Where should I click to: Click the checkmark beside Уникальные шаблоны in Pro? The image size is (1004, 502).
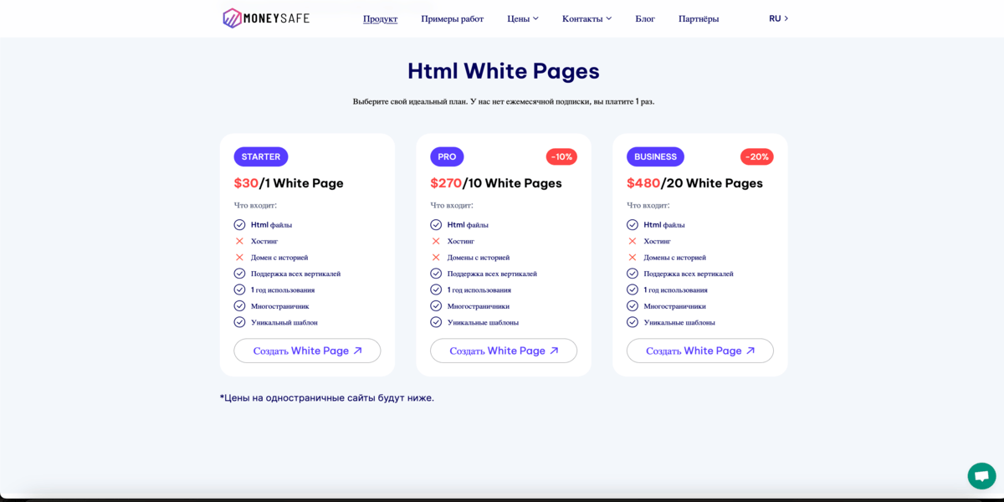(436, 322)
